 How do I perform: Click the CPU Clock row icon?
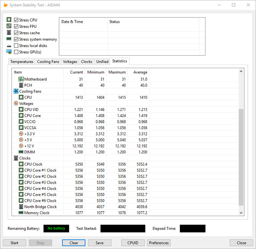(21, 164)
